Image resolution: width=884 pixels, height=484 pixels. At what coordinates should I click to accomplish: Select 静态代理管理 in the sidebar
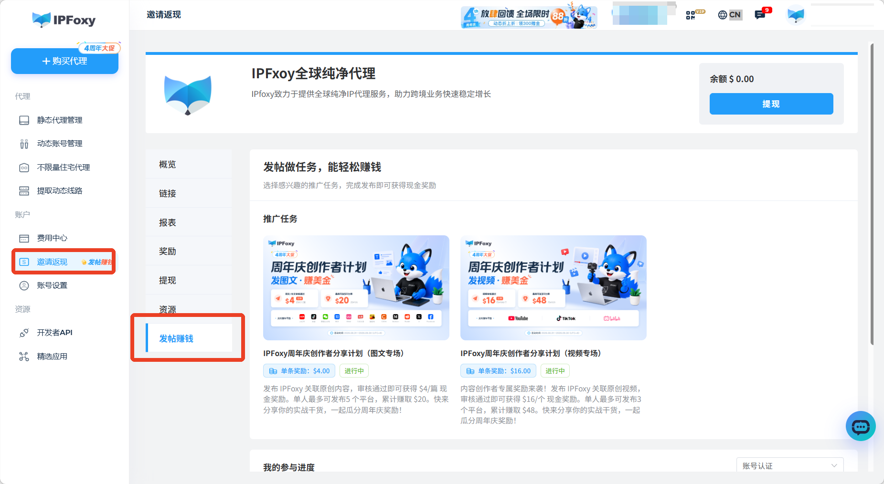tap(60, 120)
